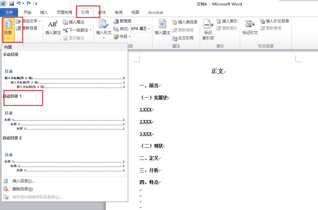Click the heading 三、分析
This screenshot has height=210, width=318.
[149, 170]
